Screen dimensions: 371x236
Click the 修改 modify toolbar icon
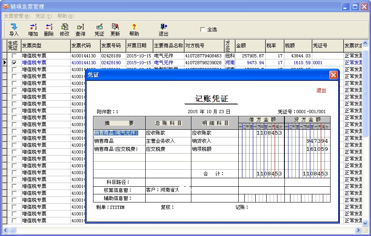pos(64,30)
